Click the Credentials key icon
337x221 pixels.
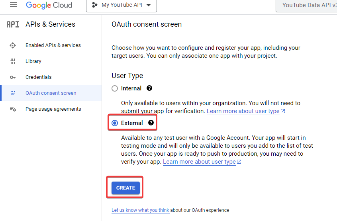tap(13, 77)
